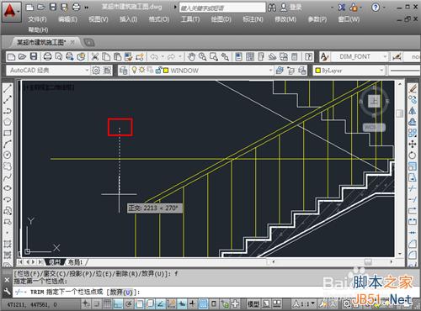Click the 放弃(U) option in command line
The height and width of the screenshot is (311, 421).
120,293
